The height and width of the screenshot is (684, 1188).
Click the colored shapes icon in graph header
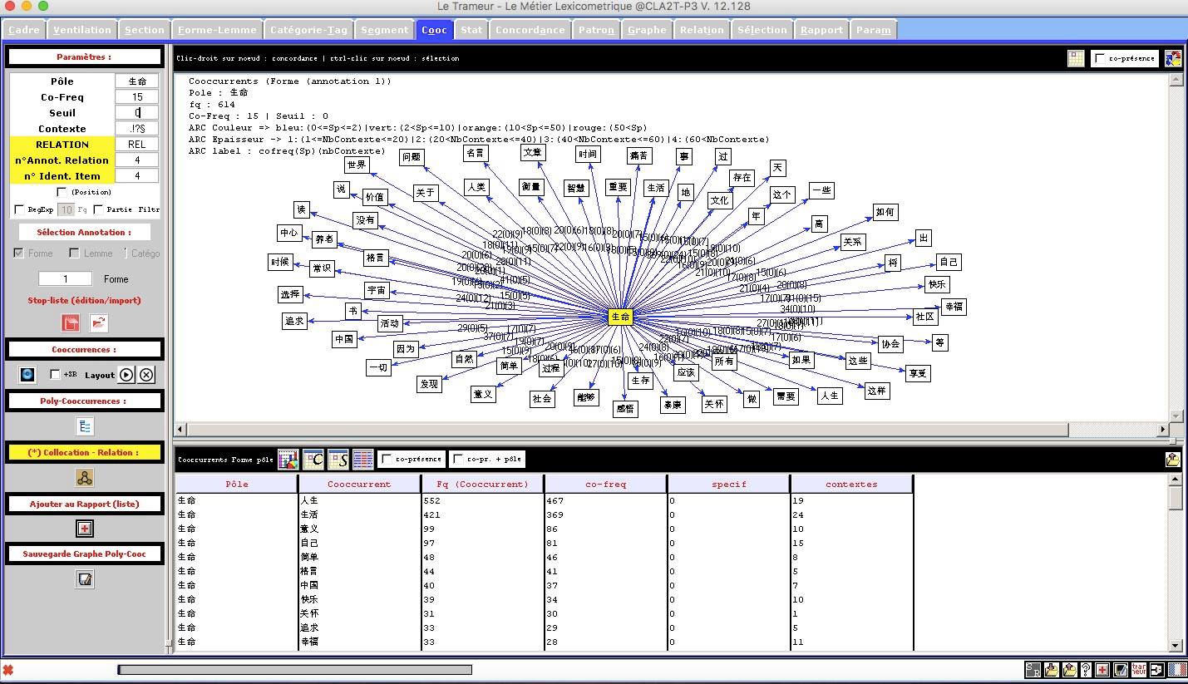click(1173, 58)
